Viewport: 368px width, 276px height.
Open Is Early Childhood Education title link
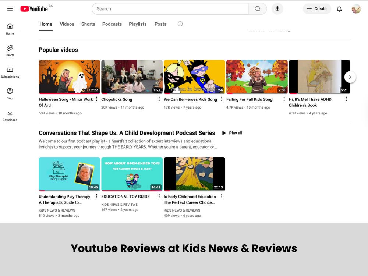point(190,199)
